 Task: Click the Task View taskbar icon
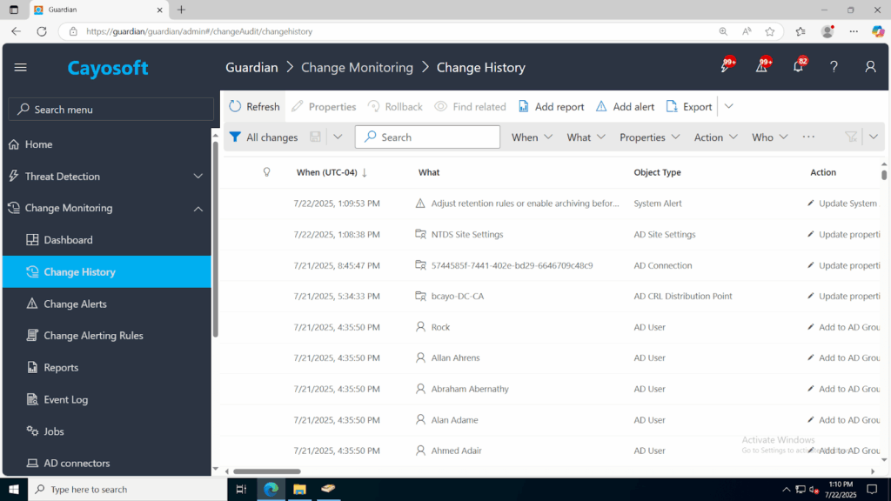241,489
